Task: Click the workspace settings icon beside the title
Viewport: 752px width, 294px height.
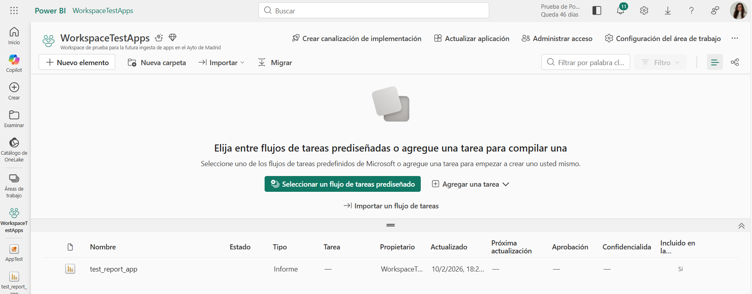Action: (159, 37)
